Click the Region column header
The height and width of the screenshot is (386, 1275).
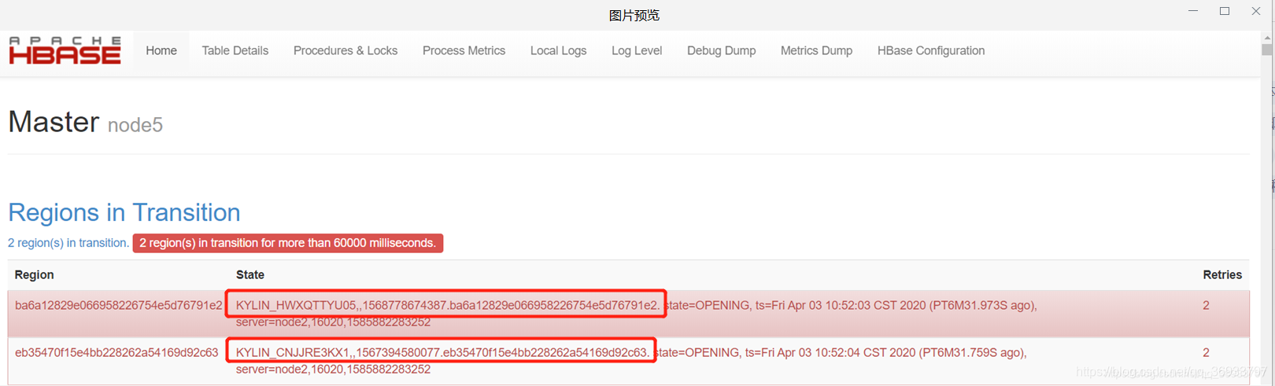(35, 274)
